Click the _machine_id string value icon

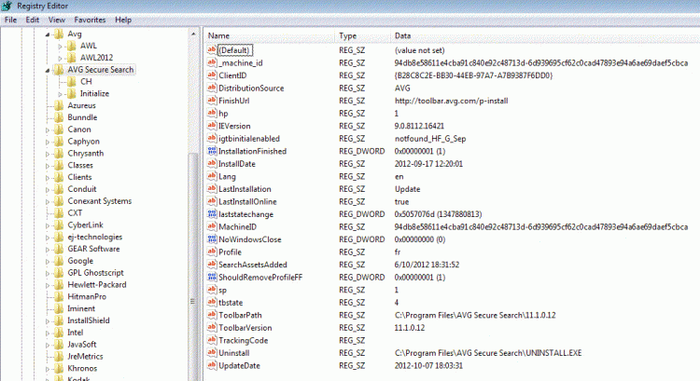click(x=212, y=62)
